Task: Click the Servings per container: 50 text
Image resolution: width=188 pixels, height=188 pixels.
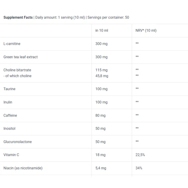Action: pyautogui.click(x=108, y=17)
